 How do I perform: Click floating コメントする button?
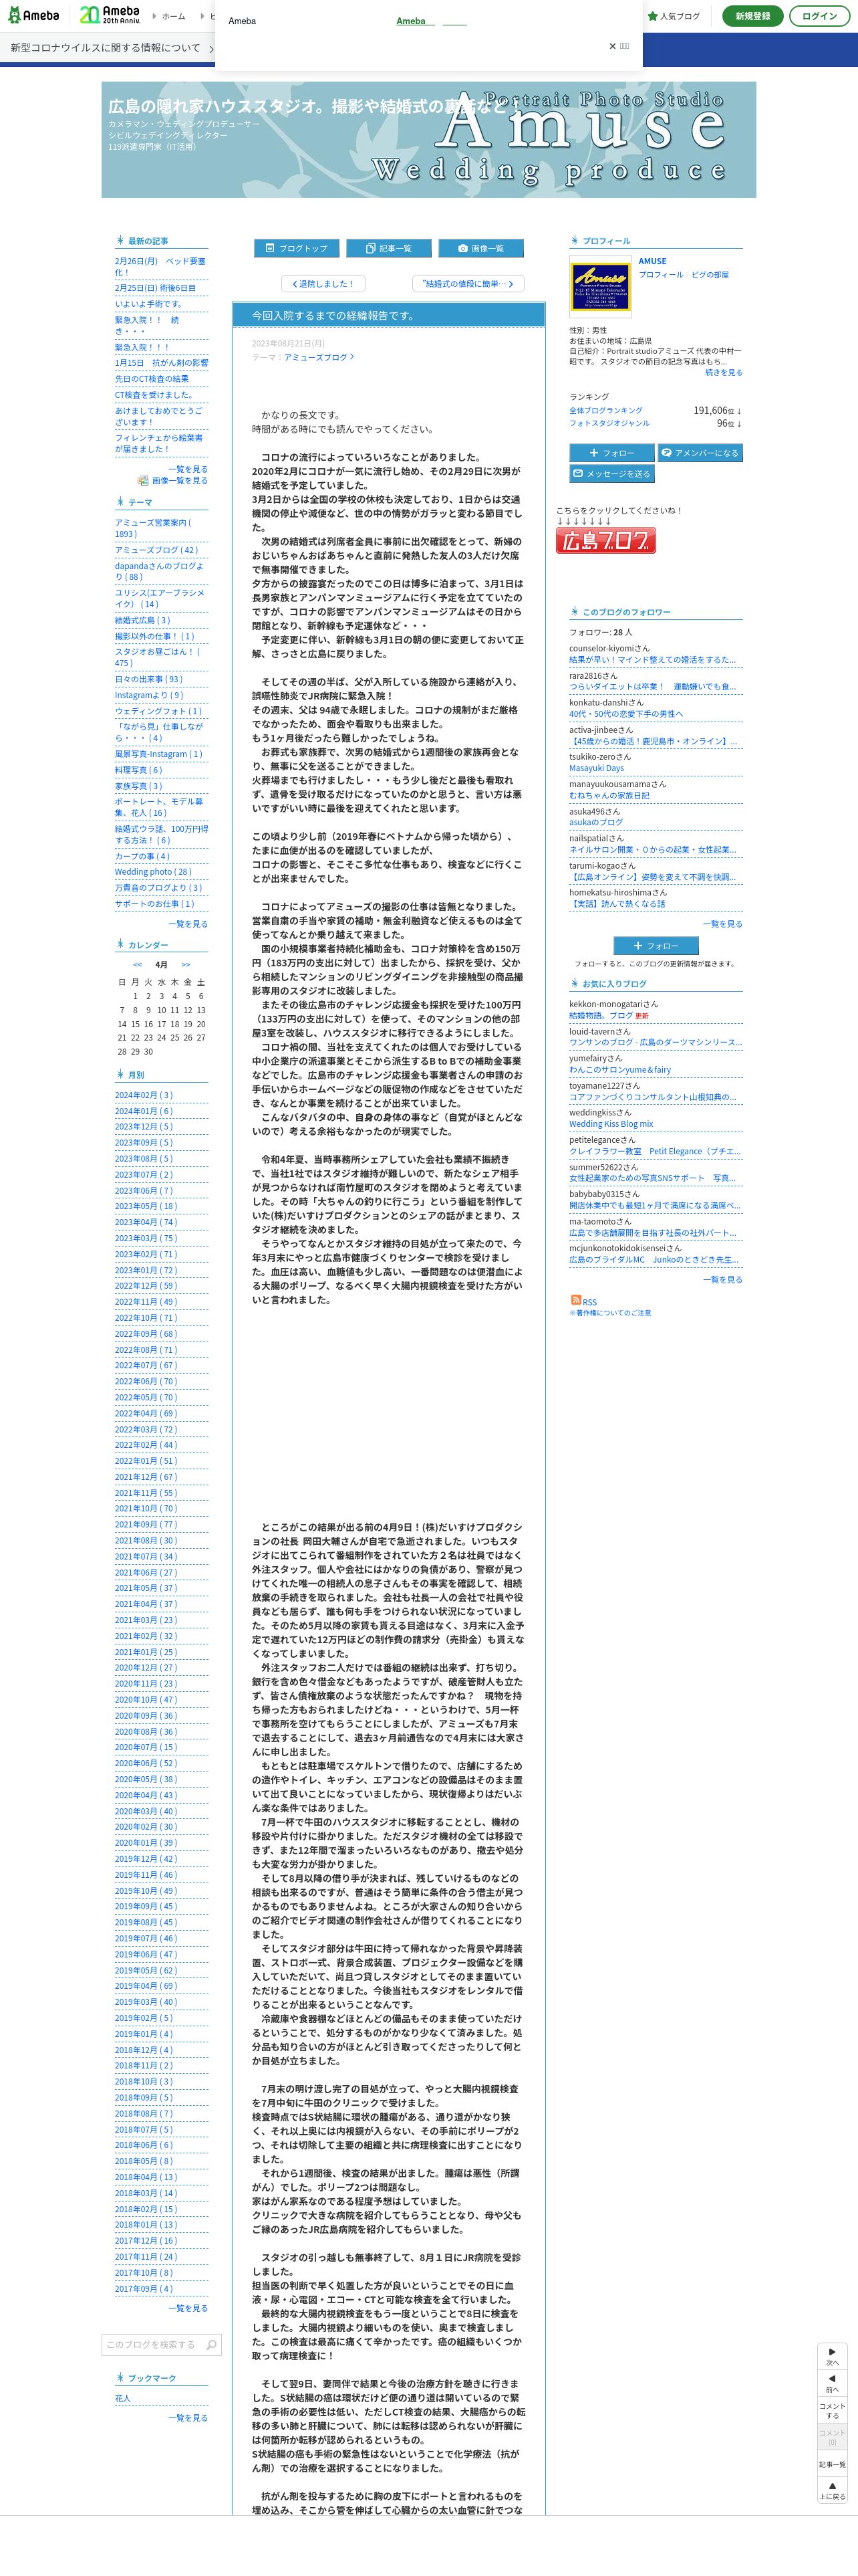coord(832,2410)
